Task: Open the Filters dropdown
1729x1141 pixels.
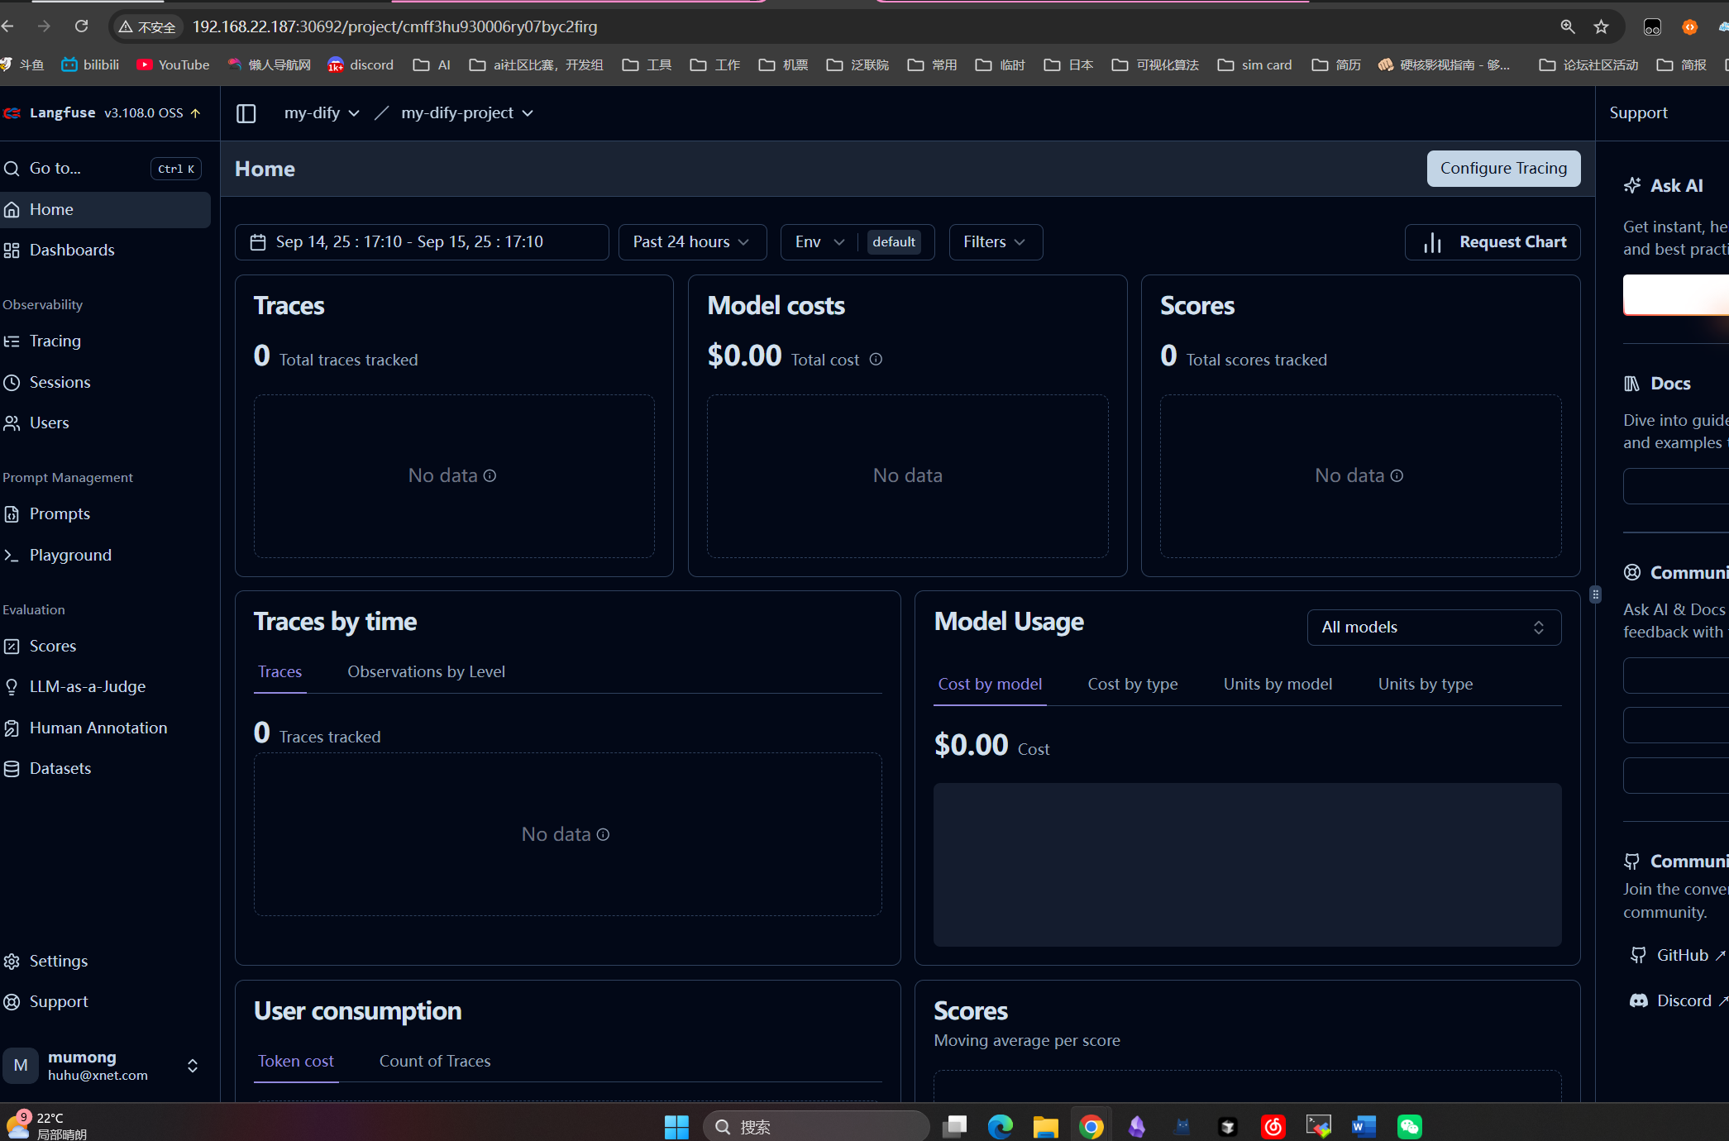Action: 996,242
